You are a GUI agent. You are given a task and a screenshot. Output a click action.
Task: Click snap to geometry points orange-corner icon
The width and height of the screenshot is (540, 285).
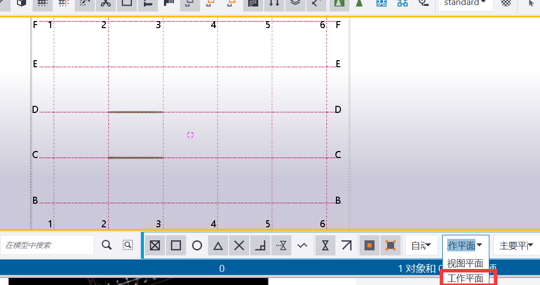click(x=390, y=245)
